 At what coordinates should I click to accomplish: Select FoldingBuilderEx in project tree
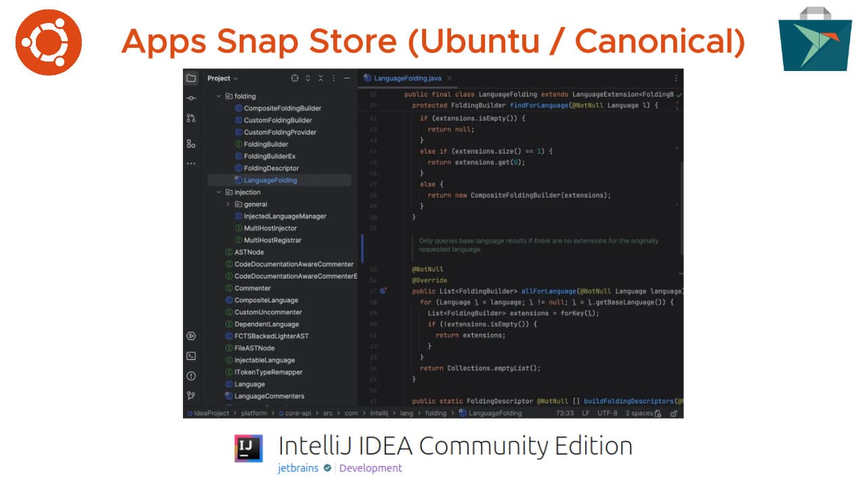(265, 156)
